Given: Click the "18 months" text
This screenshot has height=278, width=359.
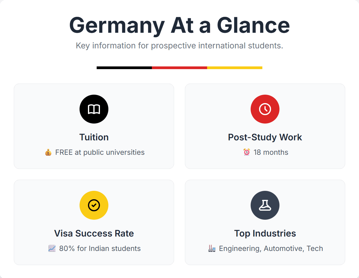Looking at the screenshot, I should tap(271, 152).
